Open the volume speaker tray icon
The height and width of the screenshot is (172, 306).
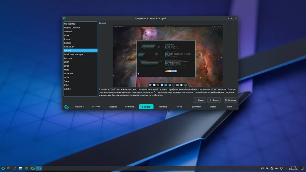coord(262,168)
